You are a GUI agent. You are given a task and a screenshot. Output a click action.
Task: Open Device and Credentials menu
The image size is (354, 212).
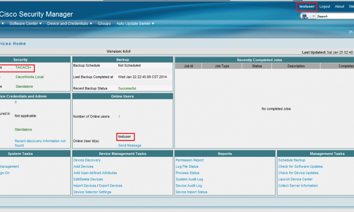pos(67,24)
